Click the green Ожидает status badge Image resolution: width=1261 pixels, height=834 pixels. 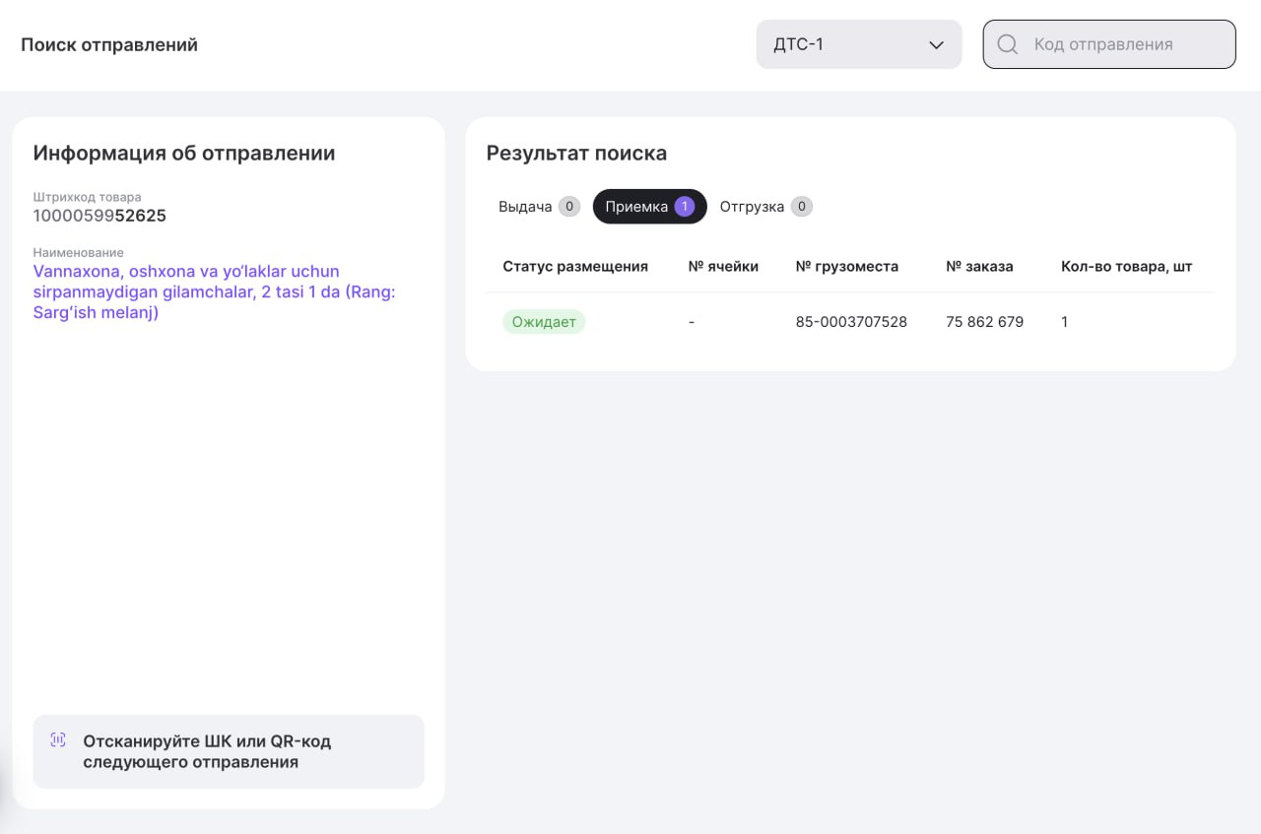pos(544,322)
